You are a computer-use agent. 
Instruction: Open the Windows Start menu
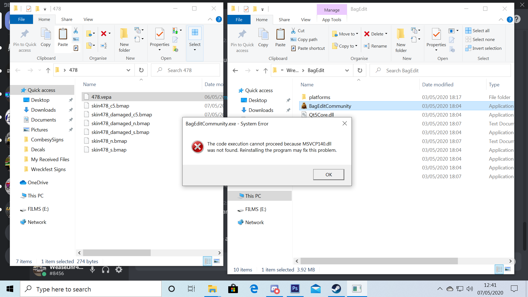pos(10,289)
